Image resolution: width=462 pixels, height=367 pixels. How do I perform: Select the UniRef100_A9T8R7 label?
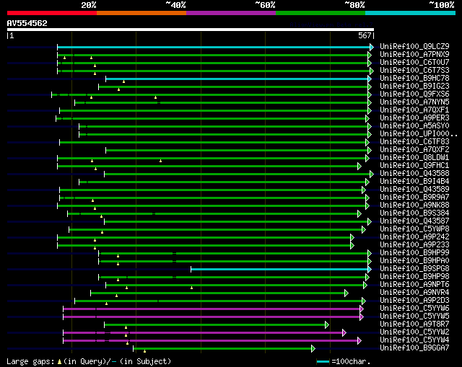click(x=414, y=324)
